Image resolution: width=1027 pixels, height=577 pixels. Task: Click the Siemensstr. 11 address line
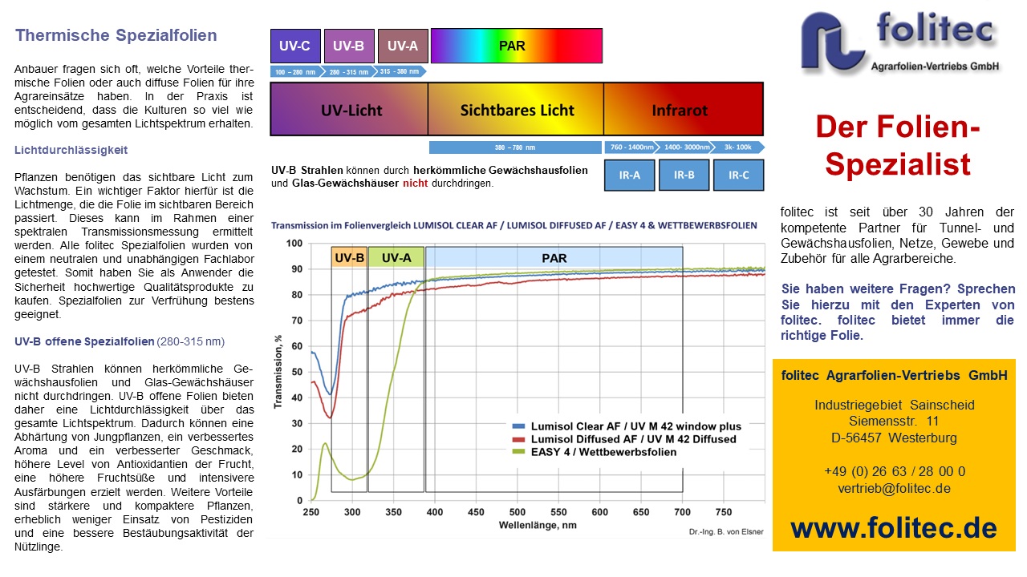pos(894,421)
